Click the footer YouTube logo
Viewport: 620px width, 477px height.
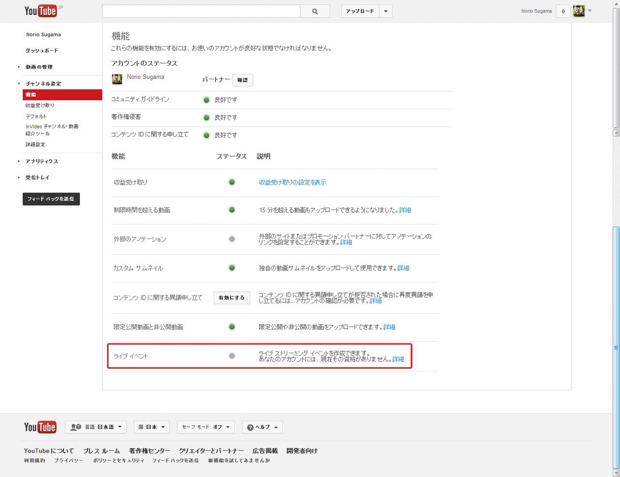pyautogui.click(x=40, y=427)
